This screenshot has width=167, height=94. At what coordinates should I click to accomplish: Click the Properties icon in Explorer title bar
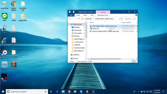(x=74, y=12)
